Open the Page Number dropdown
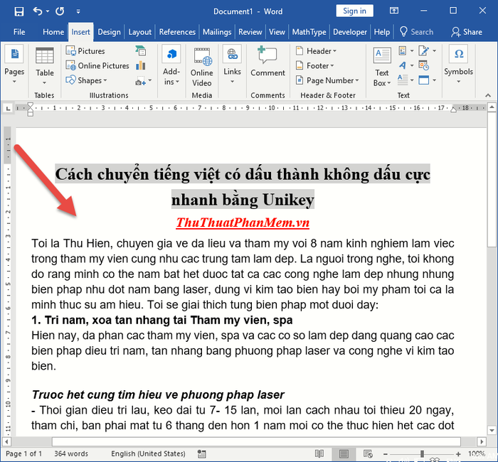The height and width of the screenshot is (462, 498). pos(327,80)
